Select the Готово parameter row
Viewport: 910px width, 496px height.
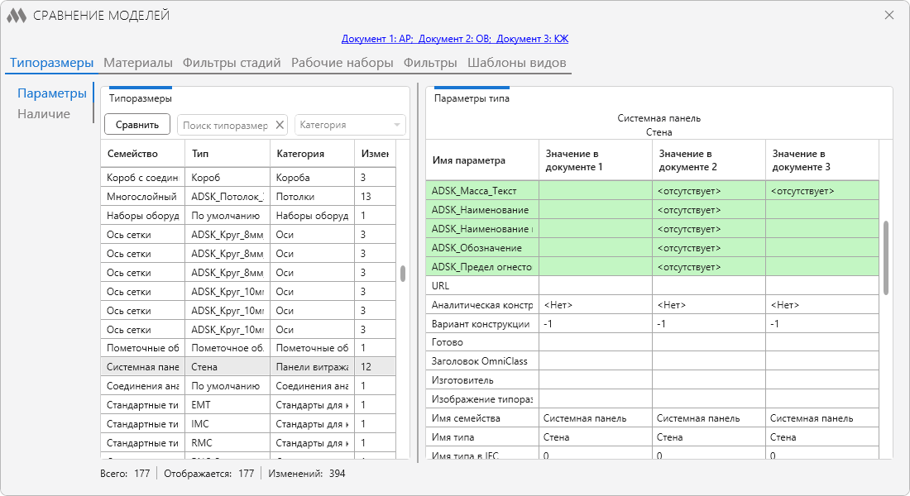point(653,342)
